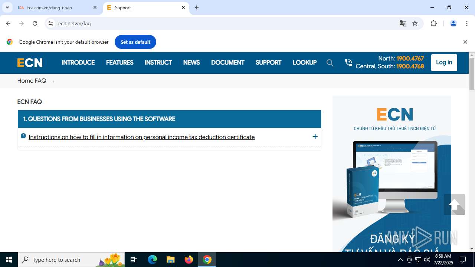This screenshot has width=475, height=267.
Task: Dismiss the default browser notification bar
Action: [x=465, y=42]
